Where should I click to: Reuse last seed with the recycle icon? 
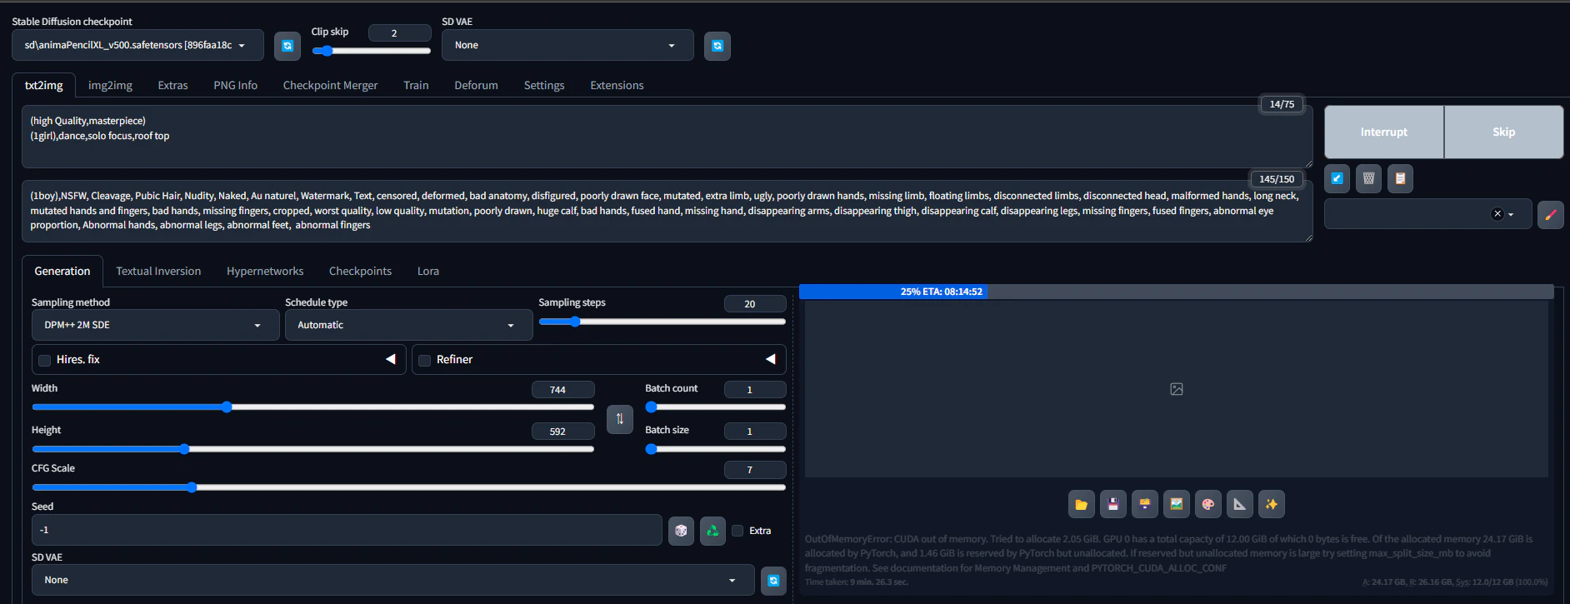click(x=712, y=531)
